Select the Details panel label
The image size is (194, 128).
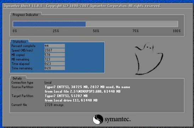pyautogui.click(x=17, y=78)
